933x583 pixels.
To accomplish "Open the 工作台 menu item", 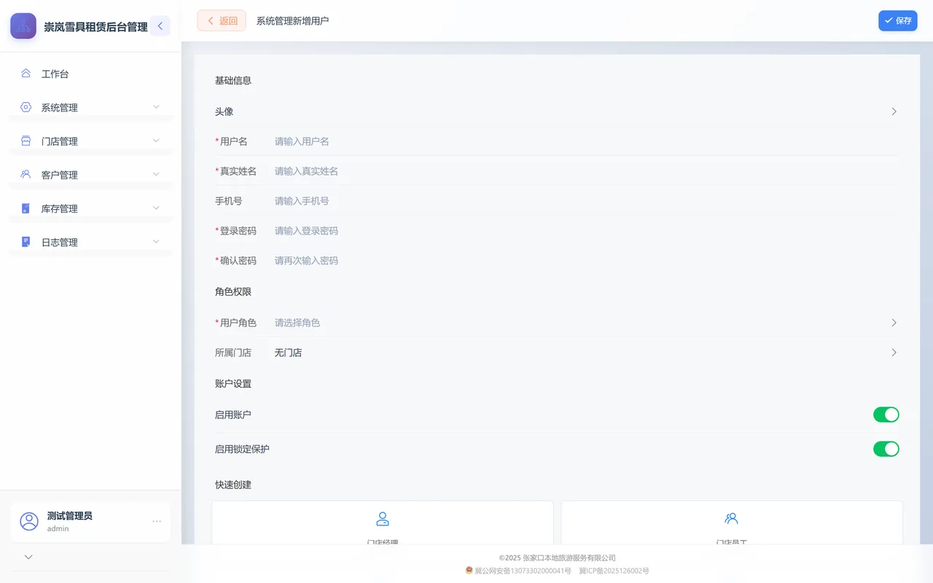I will point(90,74).
